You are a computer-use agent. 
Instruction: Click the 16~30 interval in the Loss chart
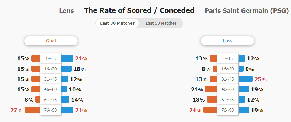[x=228, y=69]
